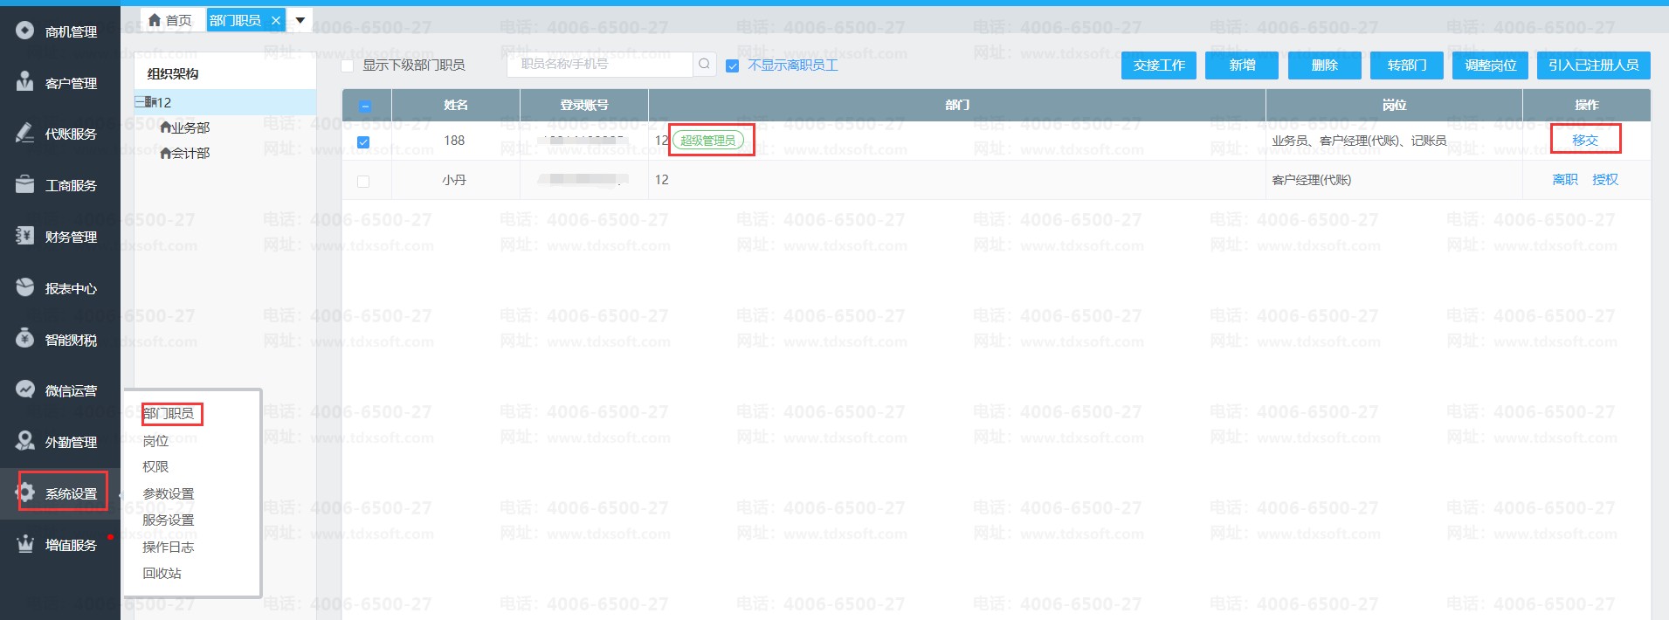Screen dimensions: 1669x620
Task: Collapse the root node 12 in 组织架构
Action: point(140,102)
